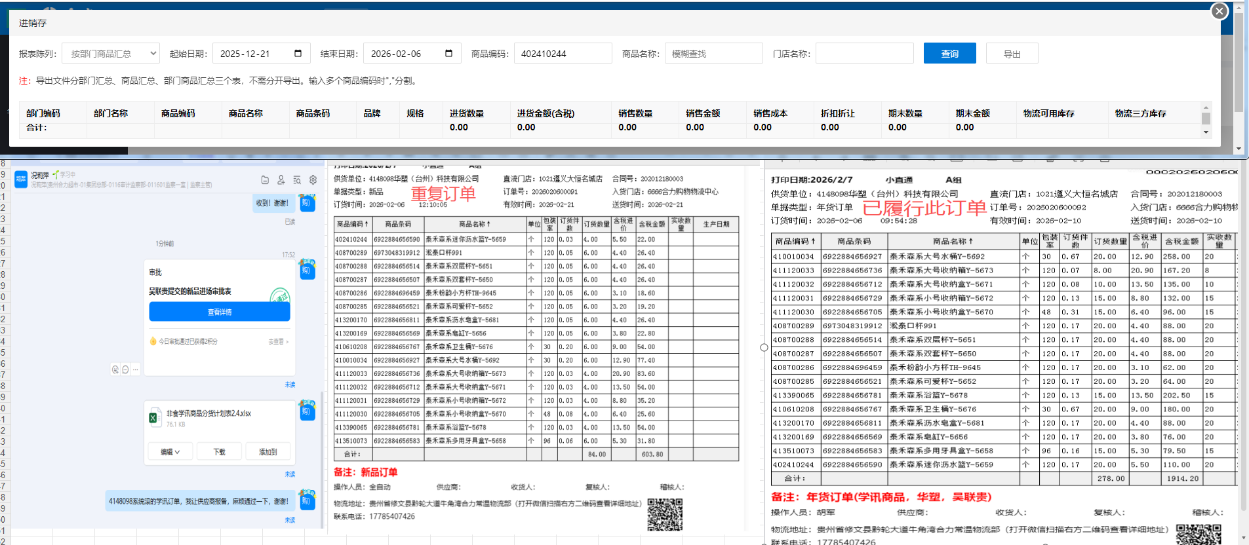The image size is (1249, 545).
Task: Click 下载 to download the xlsx file
Action: [x=219, y=452]
